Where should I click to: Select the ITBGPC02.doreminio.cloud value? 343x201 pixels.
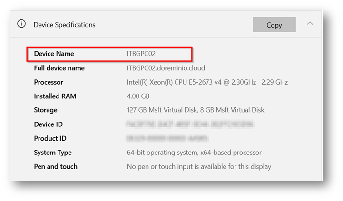coord(166,68)
